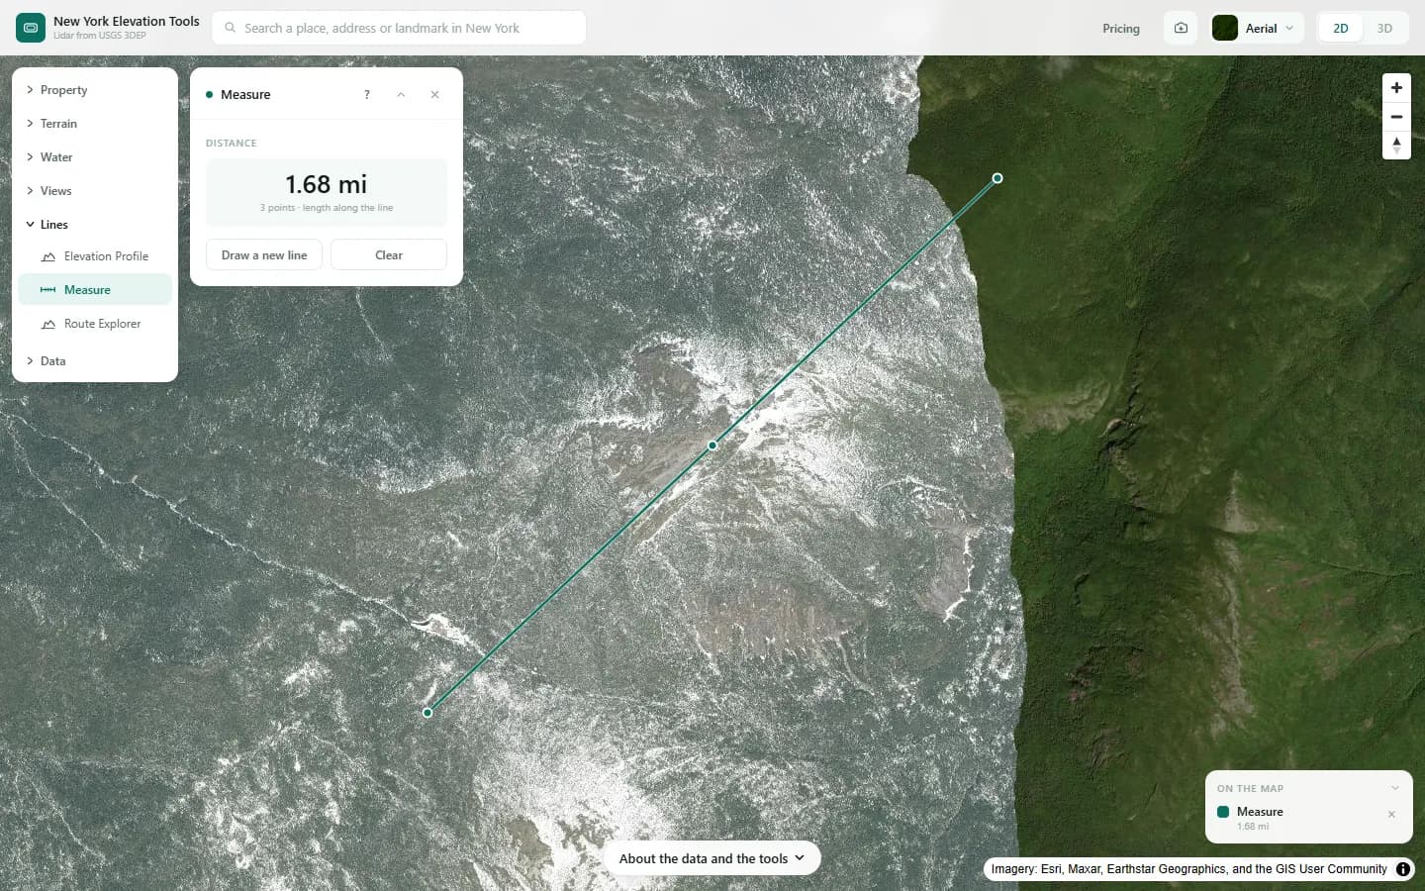Screen dimensions: 1425x891
Task: Click Draw a new line button
Action: click(x=264, y=255)
